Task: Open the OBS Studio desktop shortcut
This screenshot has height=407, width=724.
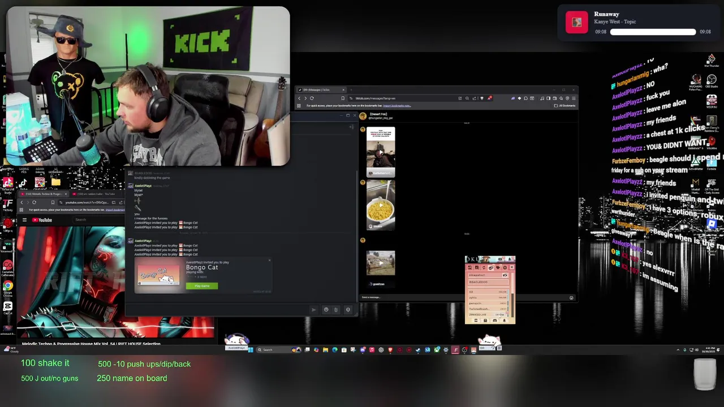Action: tap(712, 82)
